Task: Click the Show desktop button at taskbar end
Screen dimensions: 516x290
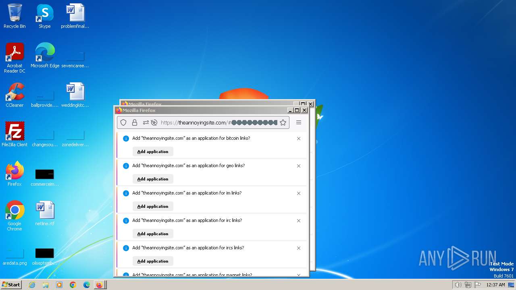Action: [511, 285]
